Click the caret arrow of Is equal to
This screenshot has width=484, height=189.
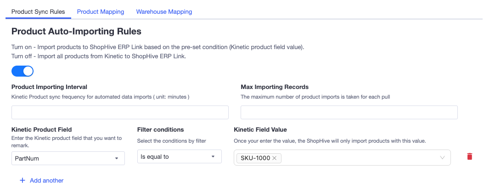(213, 156)
